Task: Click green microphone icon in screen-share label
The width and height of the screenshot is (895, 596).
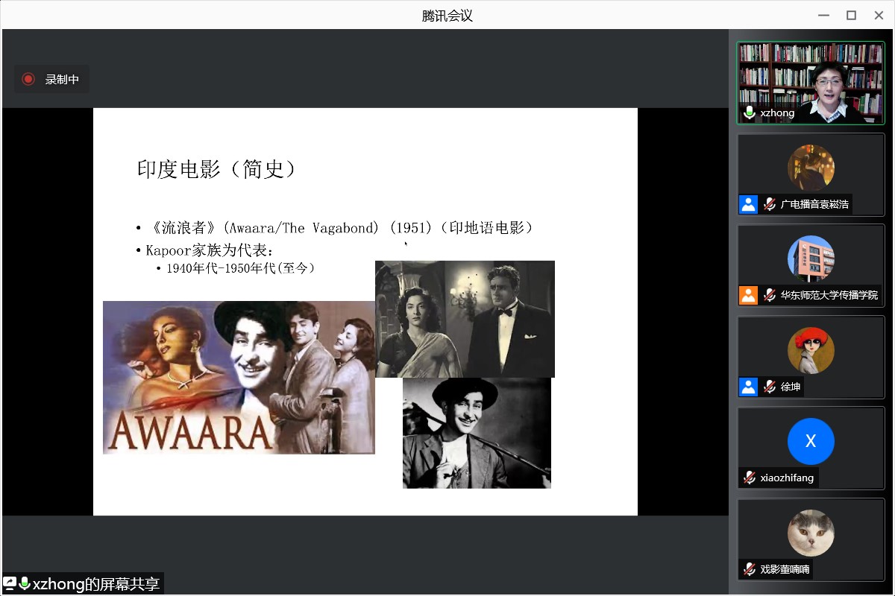Action: (x=25, y=584)
